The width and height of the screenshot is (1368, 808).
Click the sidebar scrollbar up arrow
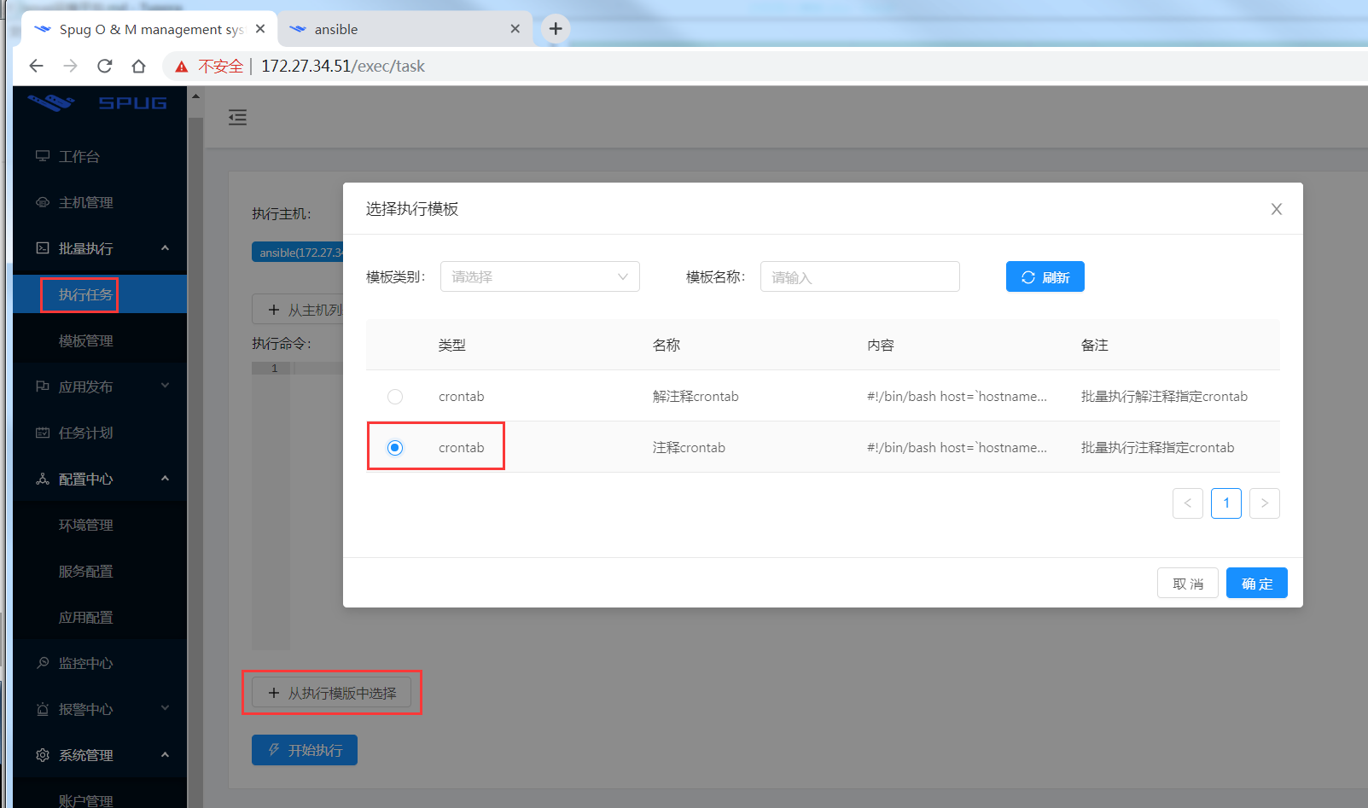(195, 96)
